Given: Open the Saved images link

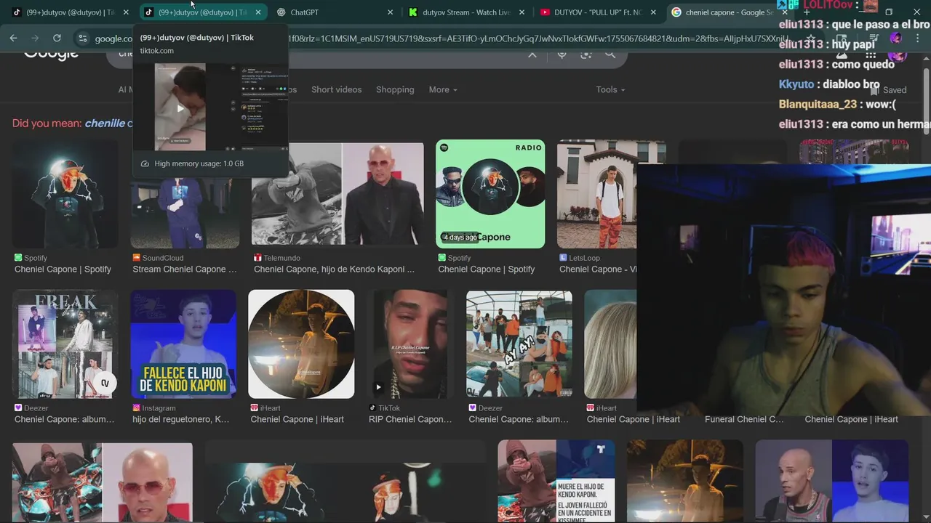Looking at the screenshot, I should [x=889, y=90].
